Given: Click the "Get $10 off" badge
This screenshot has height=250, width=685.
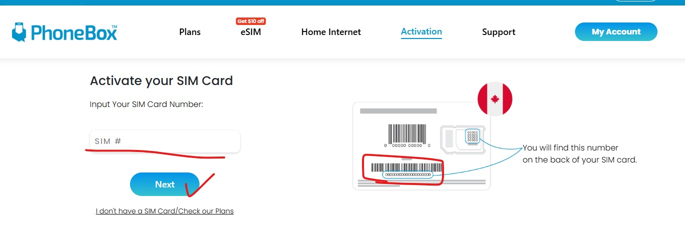Looking at the screenshot, I should coord(250,21).
